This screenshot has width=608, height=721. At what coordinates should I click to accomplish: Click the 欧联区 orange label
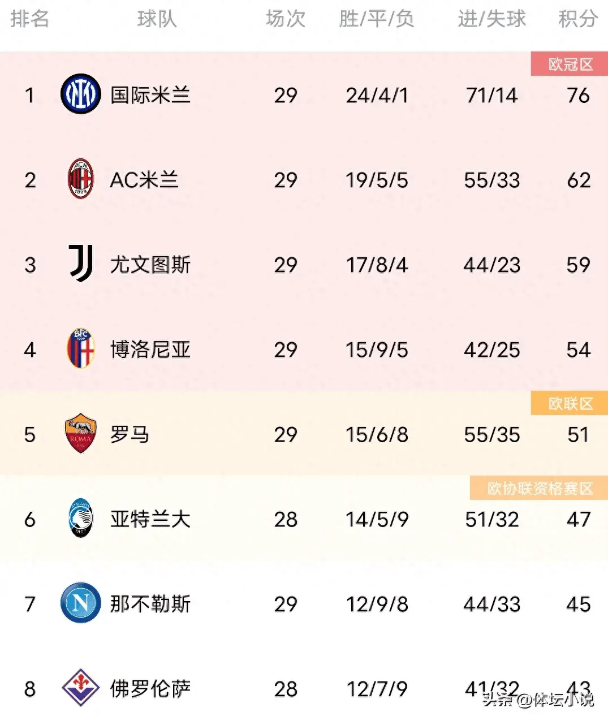point(570,403)
